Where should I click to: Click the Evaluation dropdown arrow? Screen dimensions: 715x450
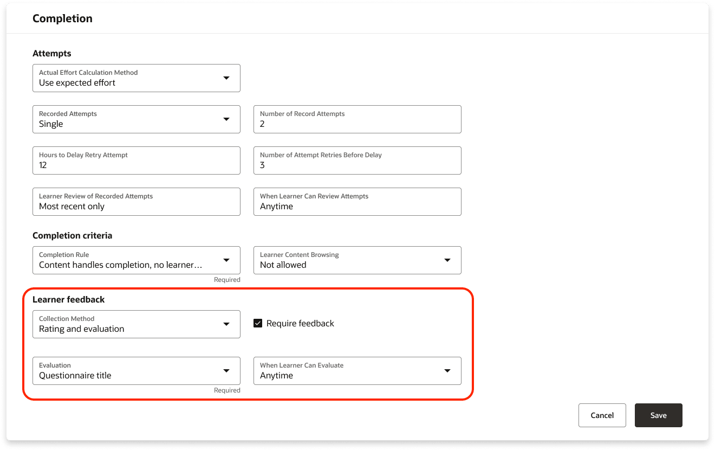[x=226, y=371]
